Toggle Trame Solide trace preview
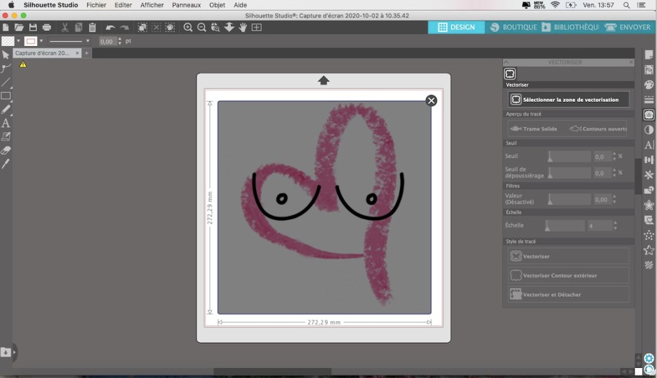Screen dimensions: 657x378 coord(534,129)
